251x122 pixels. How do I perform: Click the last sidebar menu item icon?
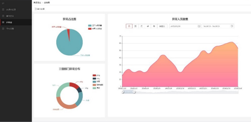[x=3, y=29]
